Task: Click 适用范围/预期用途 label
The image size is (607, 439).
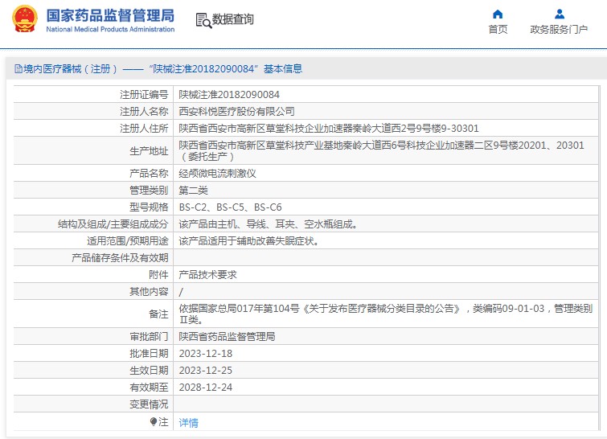Action: coord(128,241)
